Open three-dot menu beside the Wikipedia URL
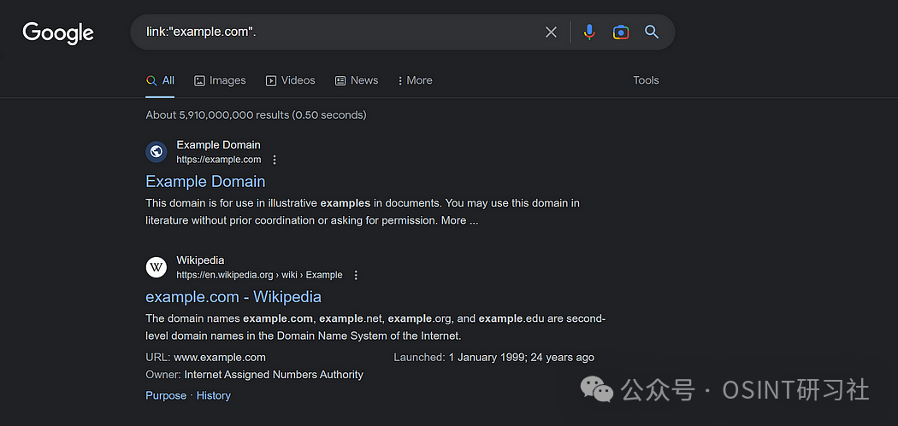Image resolution: width=898 pixels, height=426 pixels. click(x=356, y=275)
